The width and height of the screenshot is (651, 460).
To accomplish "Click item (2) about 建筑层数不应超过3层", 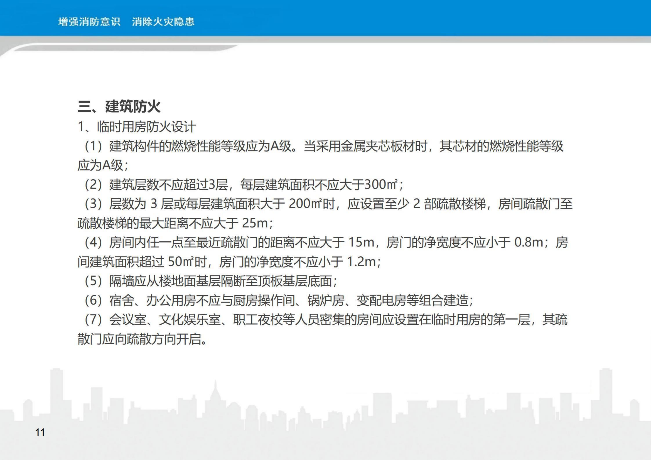I will [x=244, y=185].
